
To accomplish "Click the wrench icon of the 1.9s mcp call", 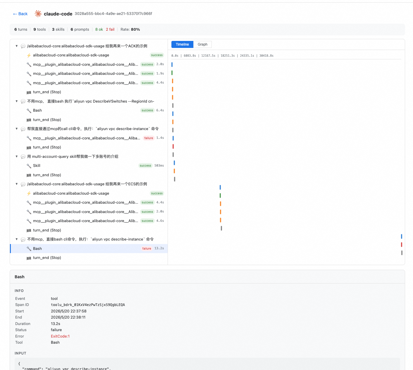I will click(x=29, y=74).
